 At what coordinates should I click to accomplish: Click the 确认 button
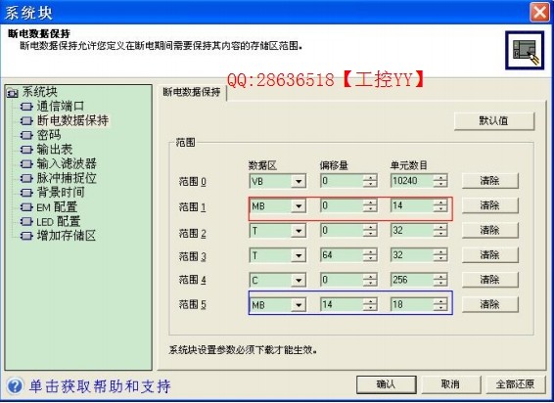386,384
